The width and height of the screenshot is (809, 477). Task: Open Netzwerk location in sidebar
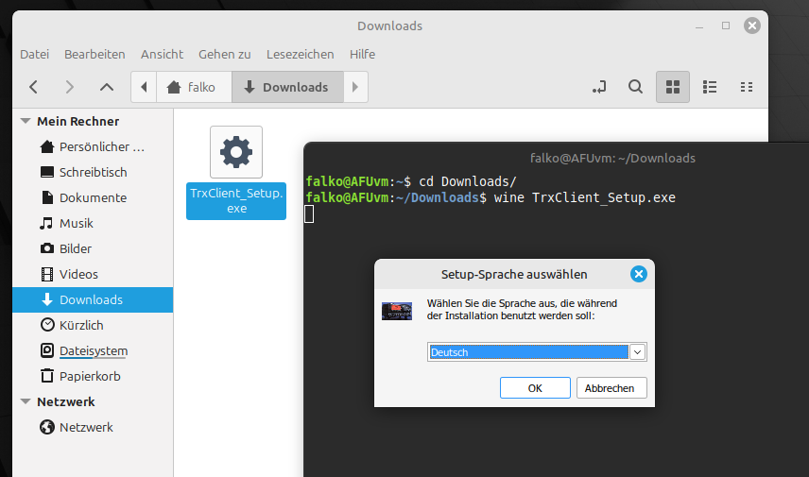86,427
